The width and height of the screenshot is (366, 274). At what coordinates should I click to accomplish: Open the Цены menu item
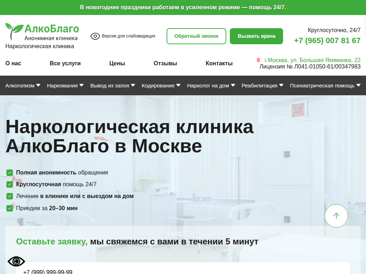(x=117, y=63)
